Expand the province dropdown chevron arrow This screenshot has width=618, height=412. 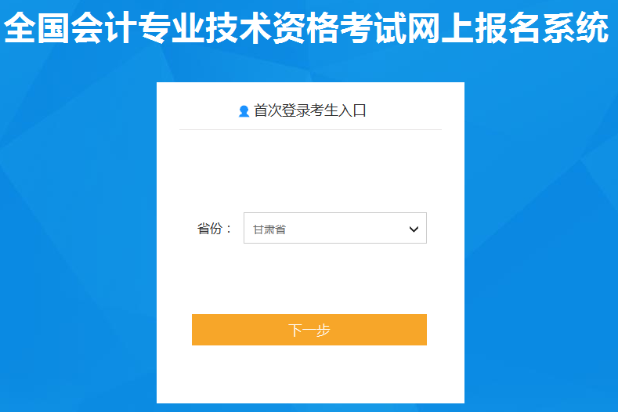click(414, 229)
